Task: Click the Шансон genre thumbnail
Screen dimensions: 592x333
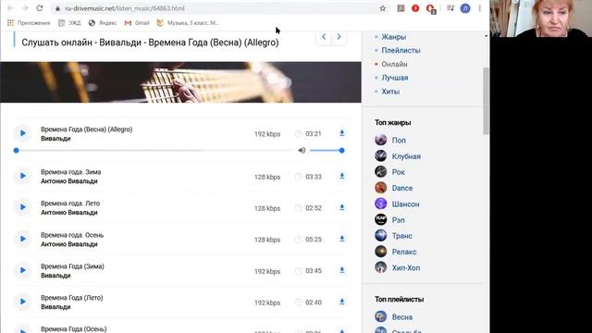Action: point(380,203)
